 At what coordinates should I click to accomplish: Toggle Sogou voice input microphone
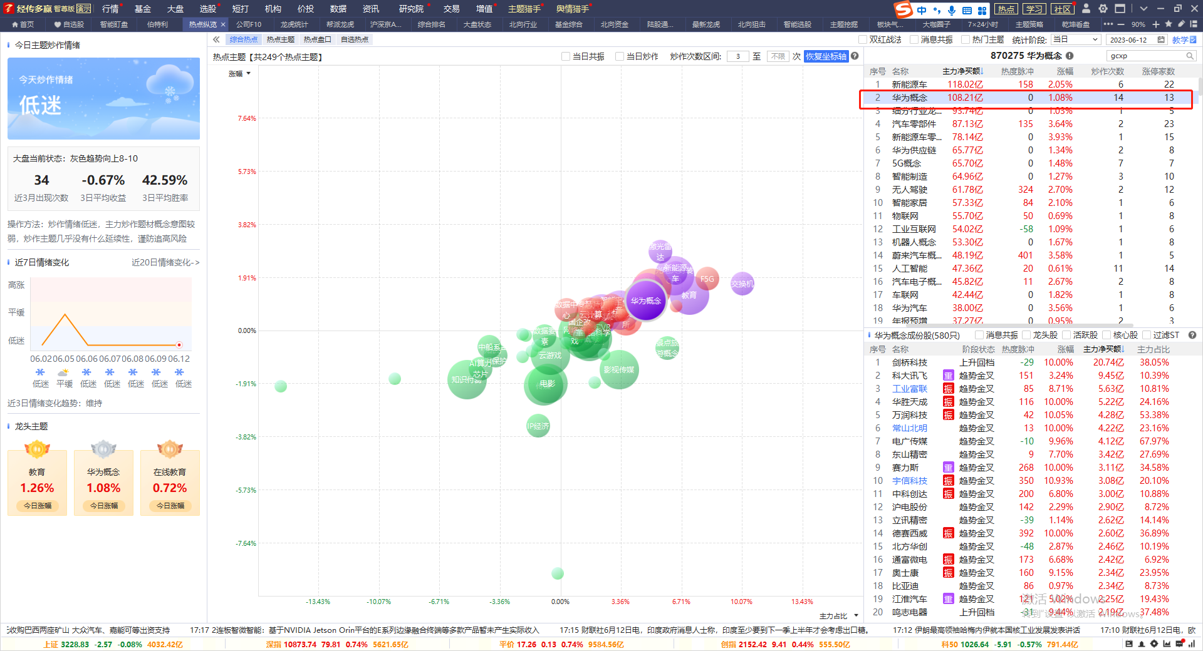point(951,10)
